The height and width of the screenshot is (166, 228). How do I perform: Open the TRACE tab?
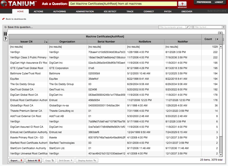pyautogui.click(x=130, y=11)
